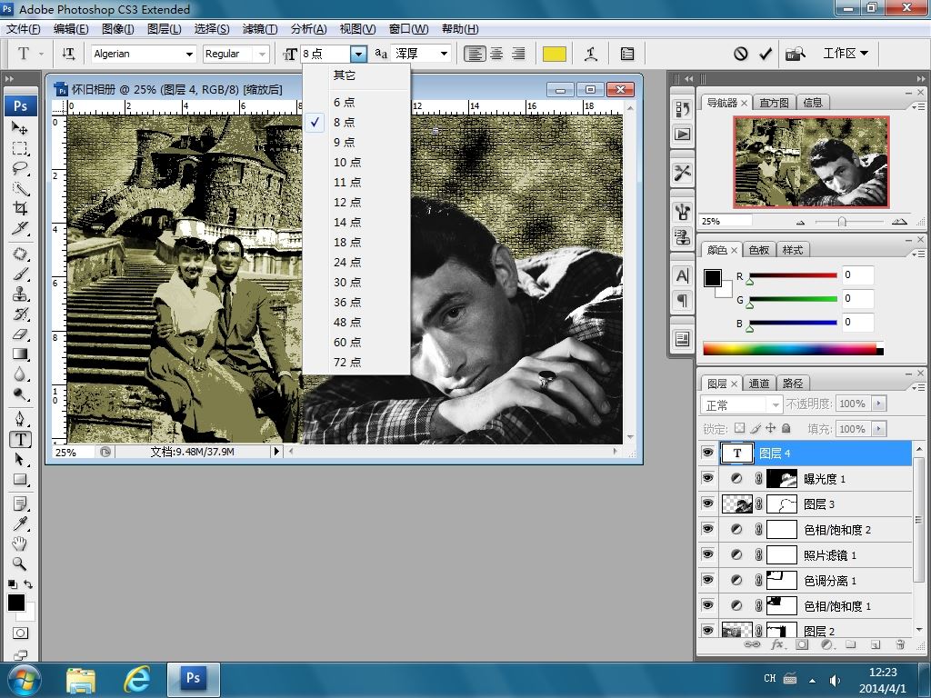This screenshot has width=931, height=698.
Task: Commit current text edits
Action: pyautogui.click(x=766, y=54)
